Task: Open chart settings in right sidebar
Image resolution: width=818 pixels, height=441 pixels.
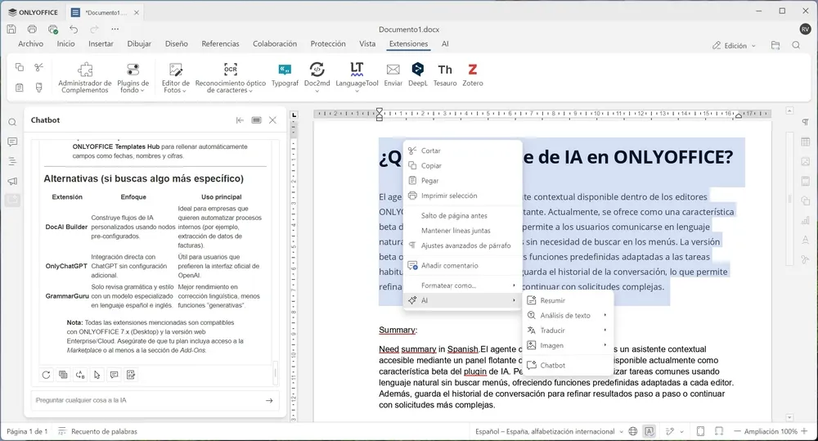Action: click(x=806, y=221)
